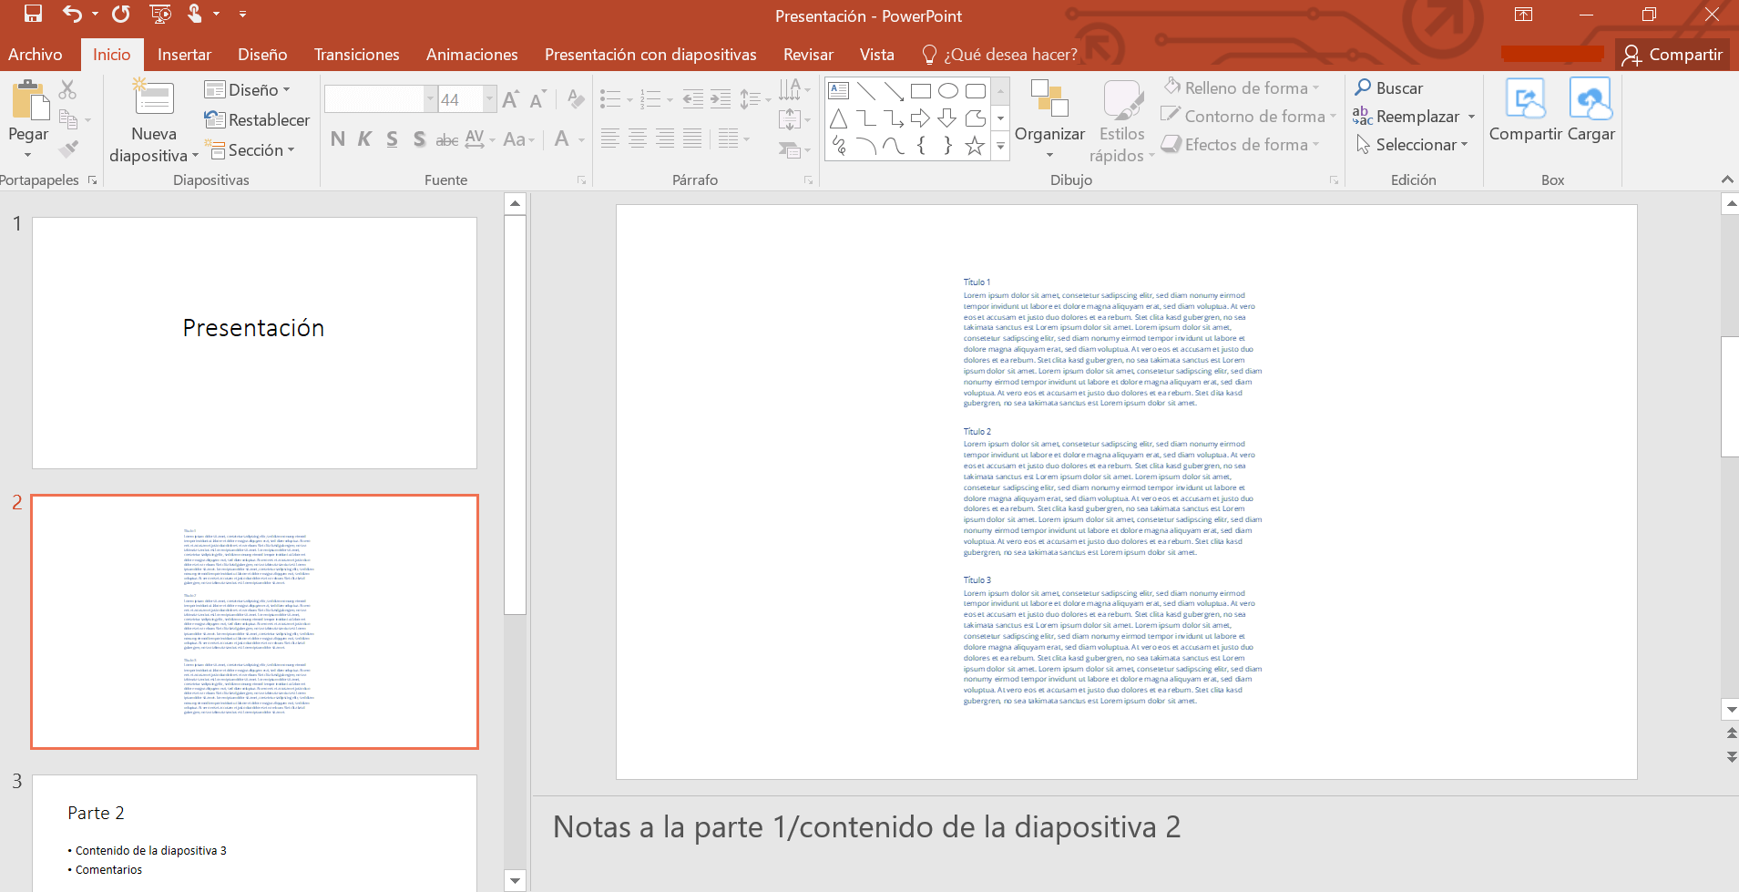
Task: Switch to the Insertar tab
Action: 184,55
